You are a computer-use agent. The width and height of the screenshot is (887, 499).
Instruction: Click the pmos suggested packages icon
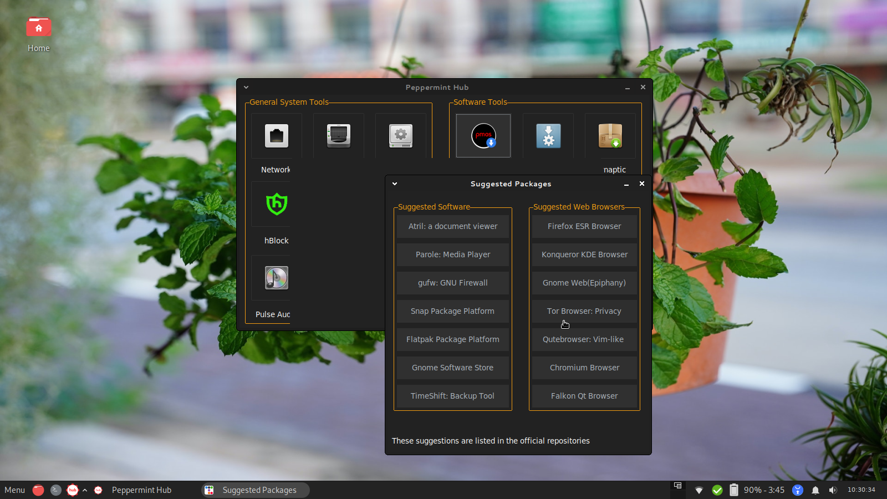[x=483, y=136]
